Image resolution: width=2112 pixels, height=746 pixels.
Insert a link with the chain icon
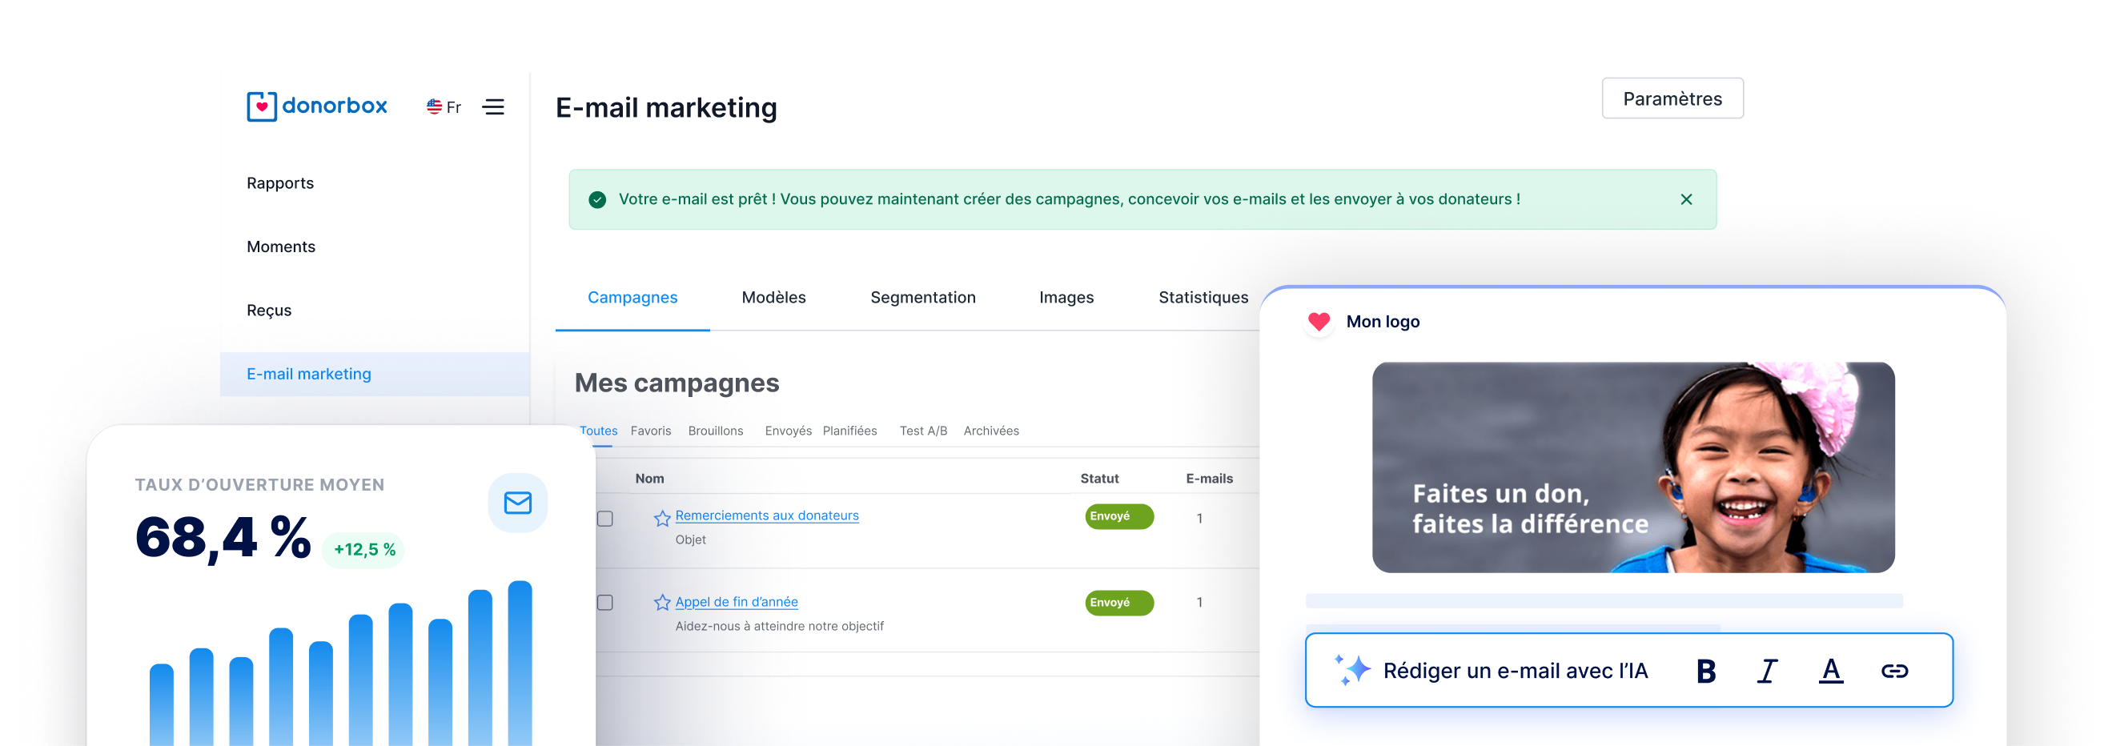click(x=1894, y=671)
